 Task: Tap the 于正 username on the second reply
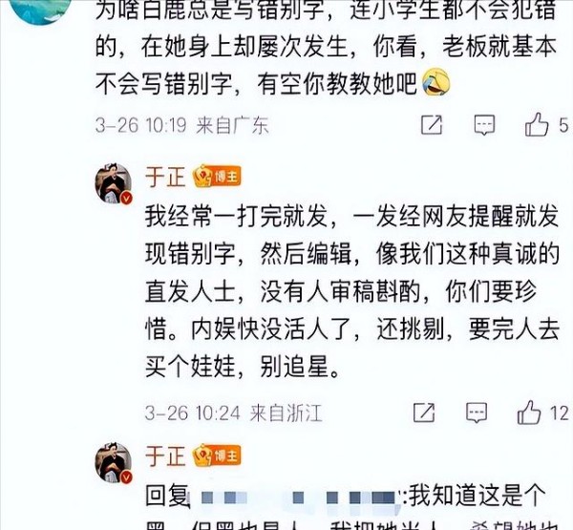point(165,456)
